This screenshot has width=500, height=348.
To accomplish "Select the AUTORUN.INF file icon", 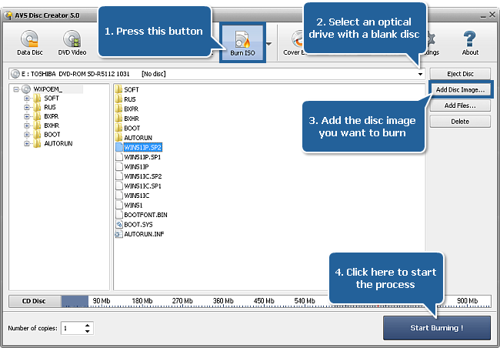I will pyautogui.click(x=118, y=234).
